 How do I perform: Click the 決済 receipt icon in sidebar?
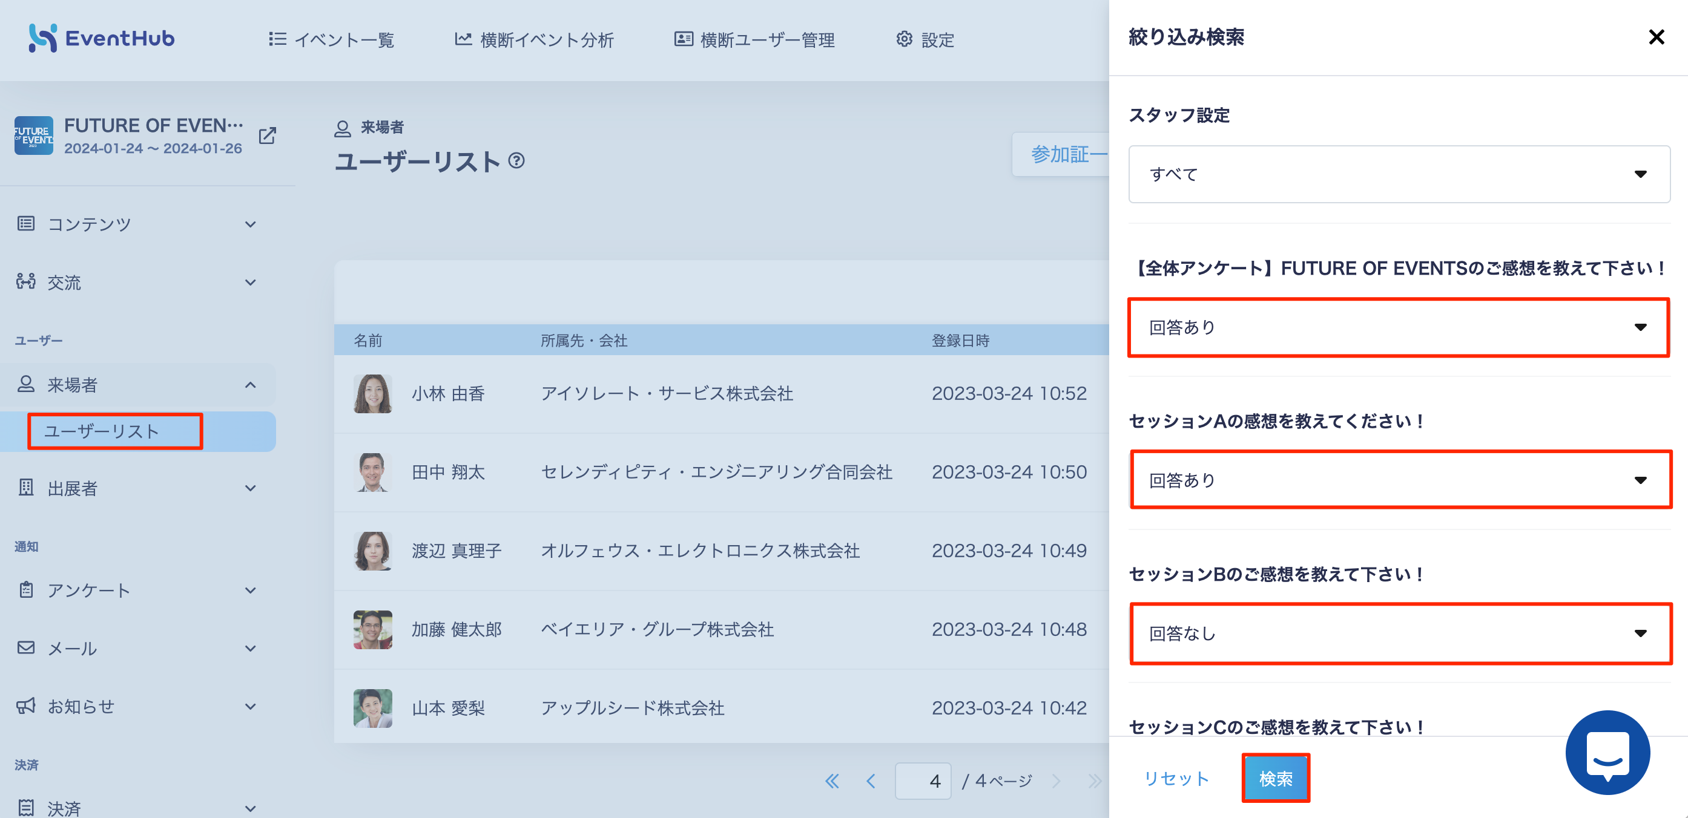coord(25,808)
